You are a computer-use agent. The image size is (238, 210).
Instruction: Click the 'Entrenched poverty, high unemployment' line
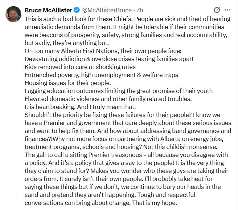pyautogui.click(x=101, y=75)
